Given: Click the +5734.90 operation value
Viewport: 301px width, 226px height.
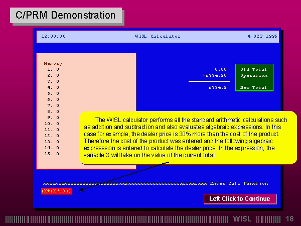Looking at the screenshot, I should (214, 75).
